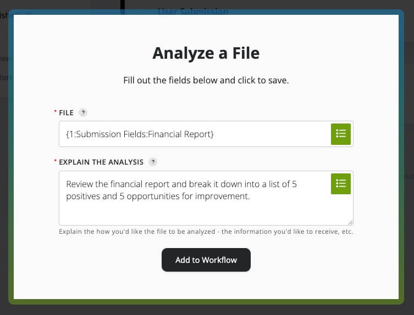Click the help icon beside the FILE label
Image resolution: width=414 pixels, height=315 pixels.
pyautogui.click(x=83, y=113)
